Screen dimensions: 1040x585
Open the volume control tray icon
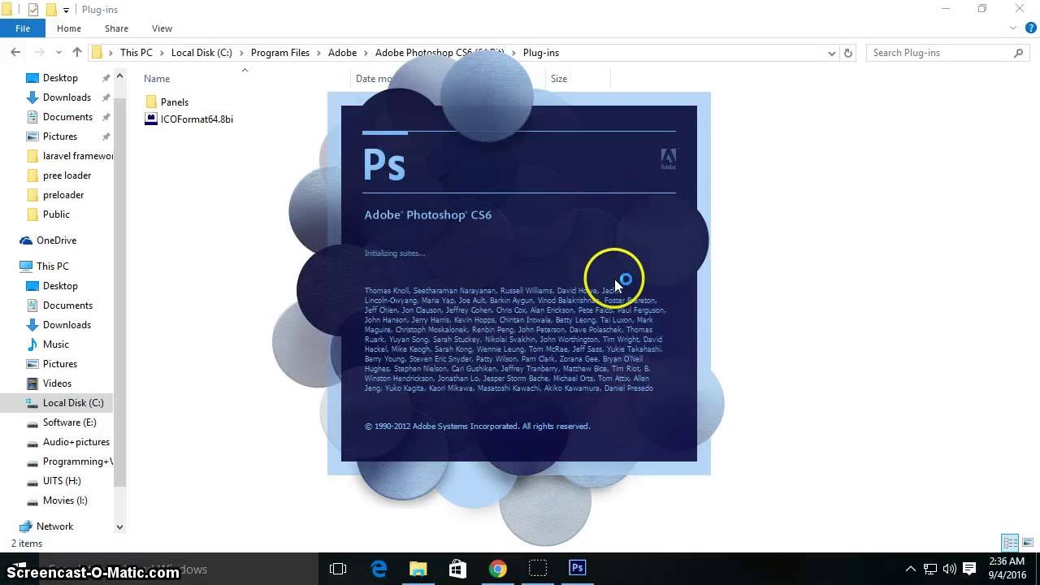tap(950, 569)
